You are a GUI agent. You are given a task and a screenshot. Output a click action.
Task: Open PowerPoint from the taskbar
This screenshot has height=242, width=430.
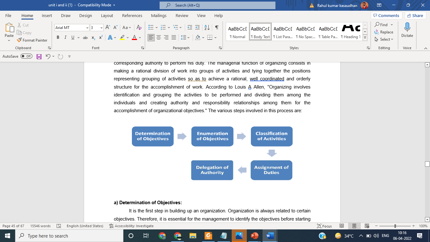[x=255, y=236]
